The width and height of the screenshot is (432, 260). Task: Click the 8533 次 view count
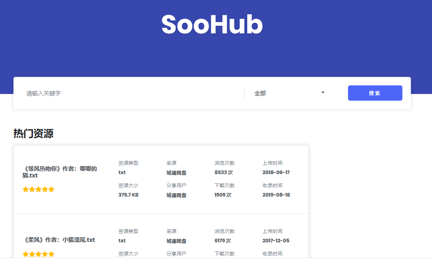(x=224, y=172)
